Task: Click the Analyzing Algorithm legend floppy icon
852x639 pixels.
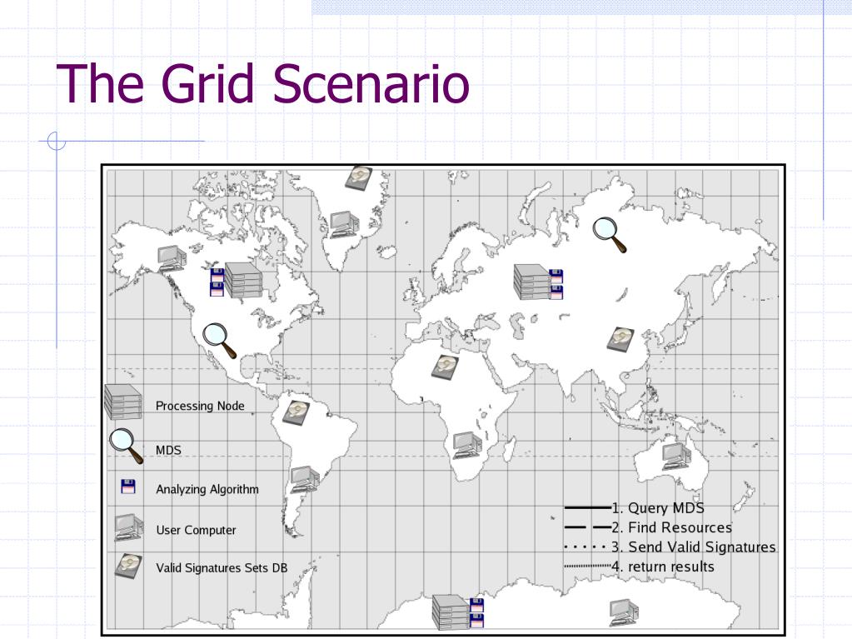Action: pyautogui.click(x=128, y=487)
